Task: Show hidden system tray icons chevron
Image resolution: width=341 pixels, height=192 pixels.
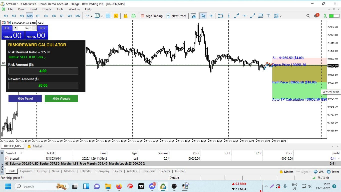Action: click(x=266, y=186)
